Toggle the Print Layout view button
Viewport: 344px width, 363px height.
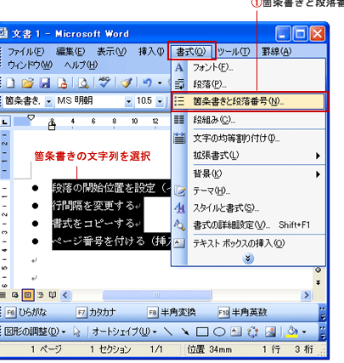tap(28, 295)
